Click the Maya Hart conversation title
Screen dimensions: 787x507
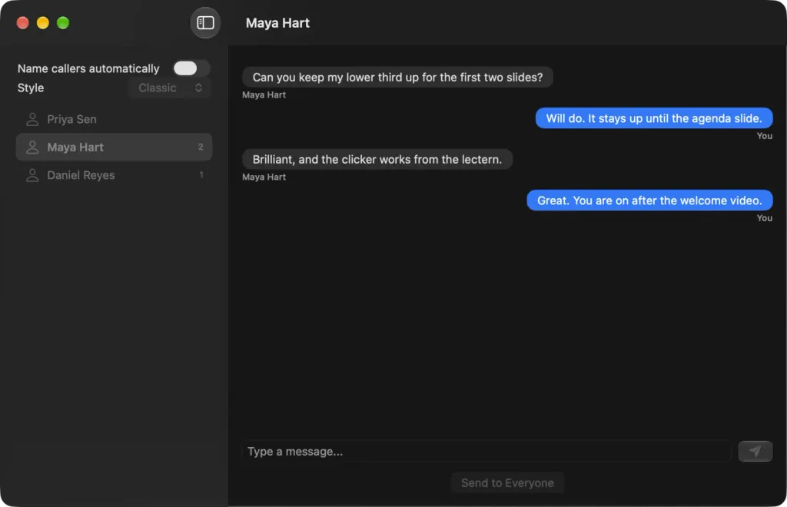[x=277, y=23]
